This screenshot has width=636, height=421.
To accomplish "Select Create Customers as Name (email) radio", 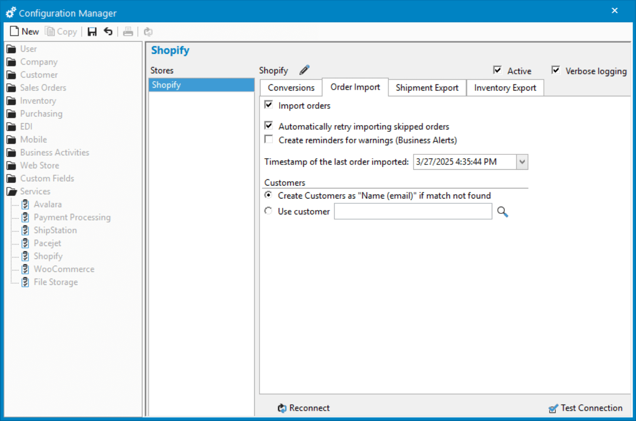I will tap(268, 195).
